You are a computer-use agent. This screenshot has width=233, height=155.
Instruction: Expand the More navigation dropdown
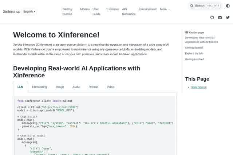(x=165, y=9)
